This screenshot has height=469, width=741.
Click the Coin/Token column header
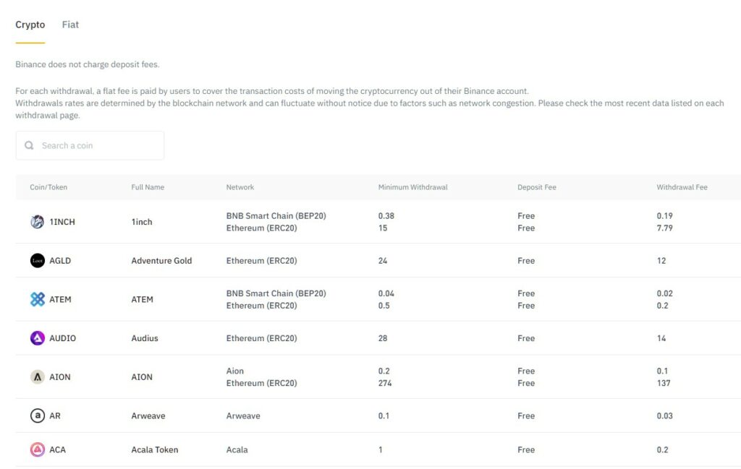tap(48, 187)
